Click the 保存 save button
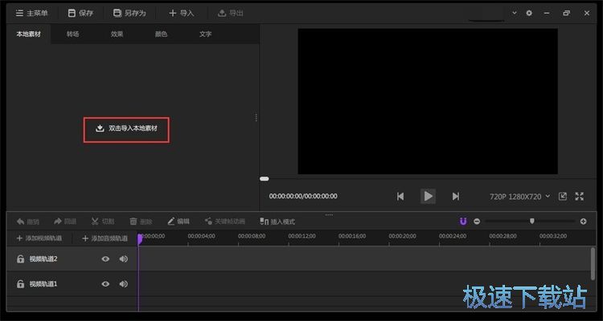 80,13
